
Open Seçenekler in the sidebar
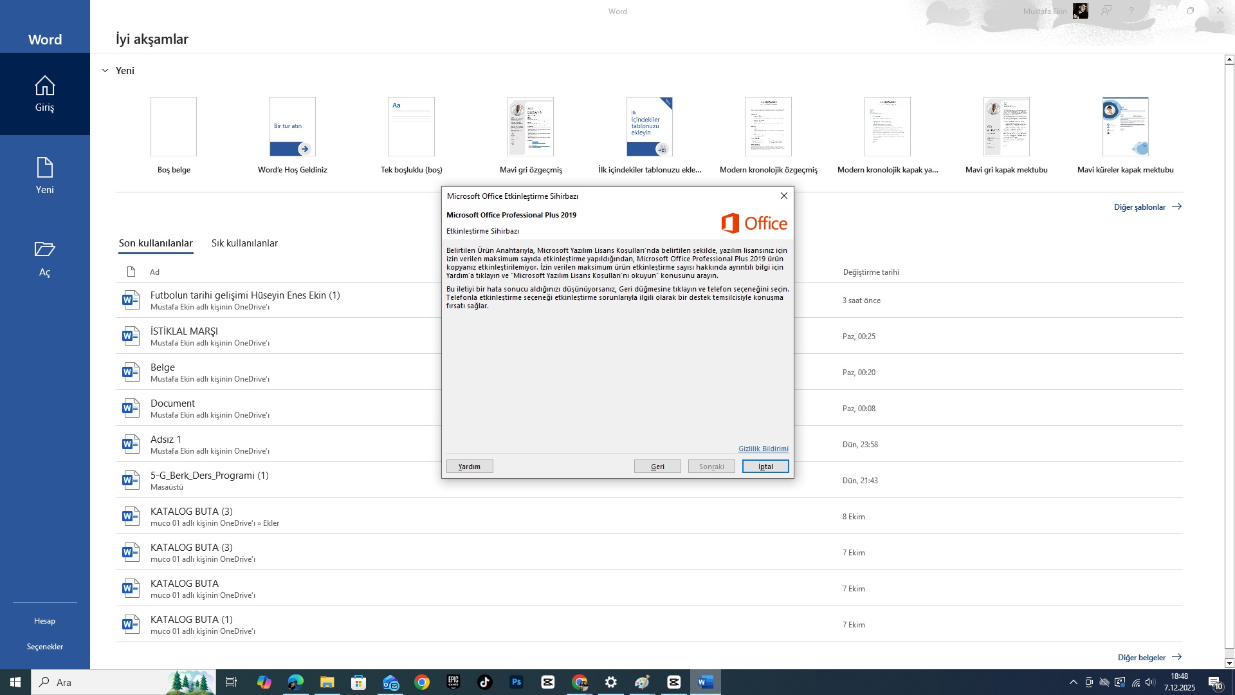coord(44,647)
